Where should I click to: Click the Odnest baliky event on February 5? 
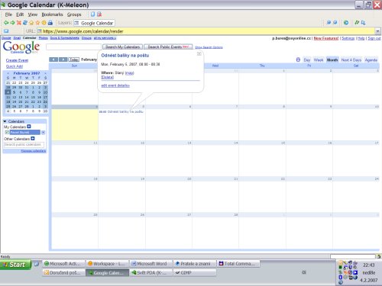click(x=121, y=111)
